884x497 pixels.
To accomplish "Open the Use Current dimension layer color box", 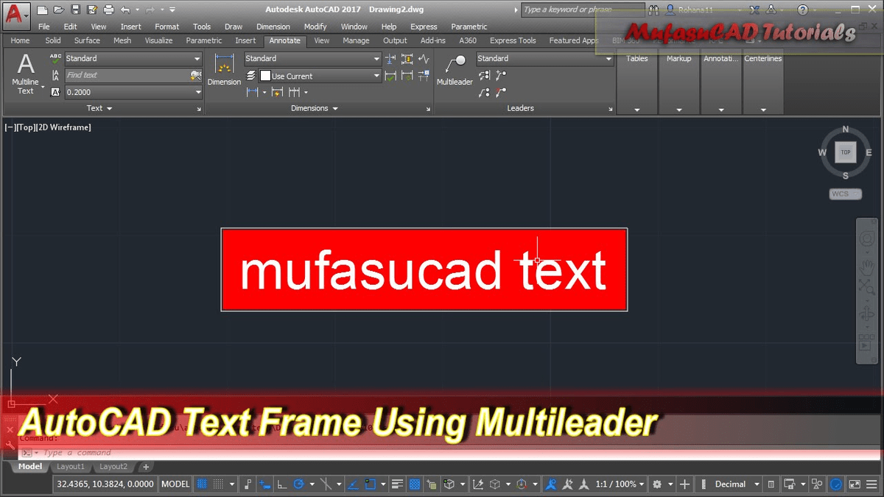I will pyautogui.click(x=266, y=76).
